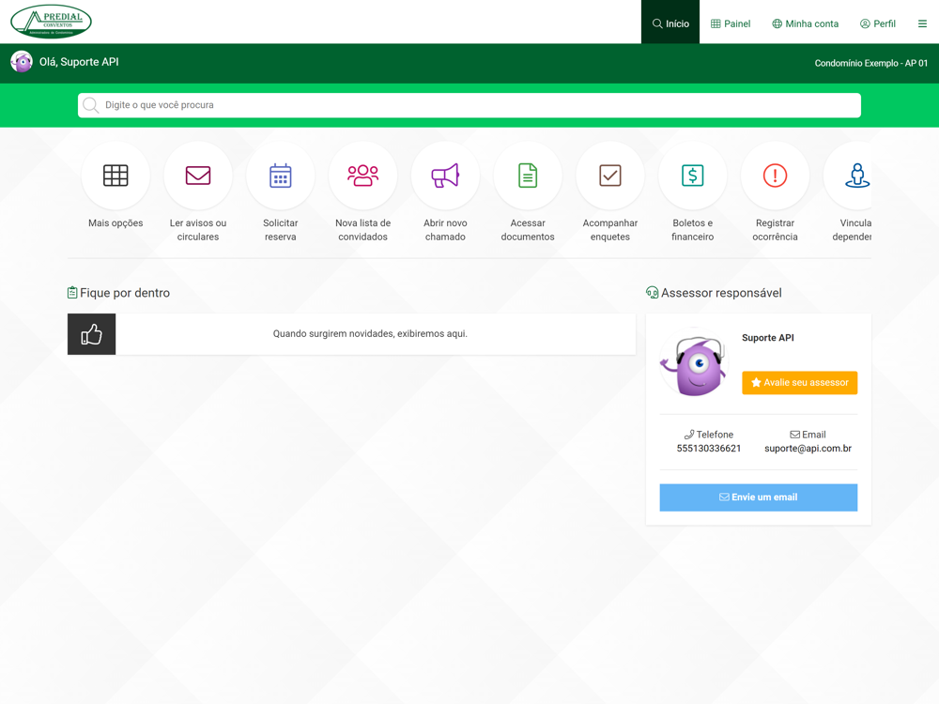Click the Suporte API assessor name
939x704 pixels.
768,338
